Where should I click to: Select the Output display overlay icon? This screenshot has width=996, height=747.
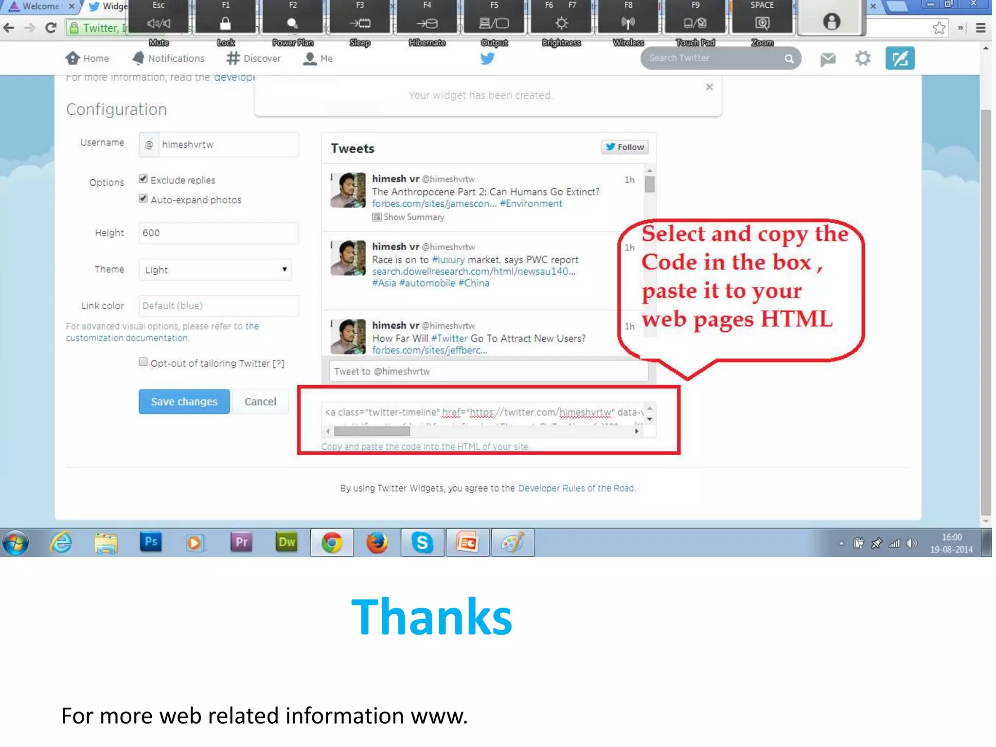pos(494,23)
